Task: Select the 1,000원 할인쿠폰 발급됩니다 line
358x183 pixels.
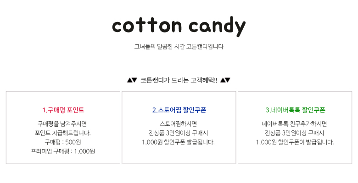Action: tap(179, 142)
